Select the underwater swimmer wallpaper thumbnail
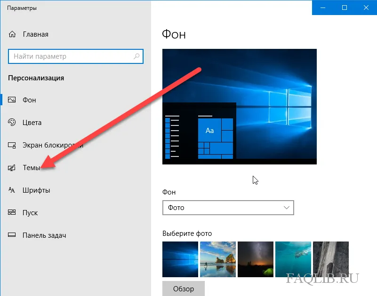This screenshot has width=377, height=296. (293, 259)
